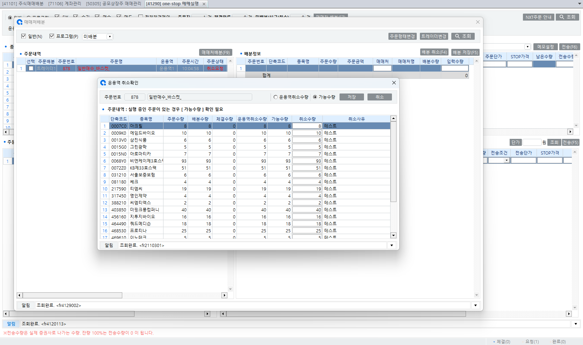Open the tab list arrow at the tab bar end
Image resolution: width=583 pixels, height=345 pixels.
pos(580,4)
